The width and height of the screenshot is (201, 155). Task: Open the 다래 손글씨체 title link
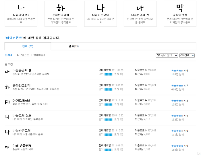click(22, 146)
